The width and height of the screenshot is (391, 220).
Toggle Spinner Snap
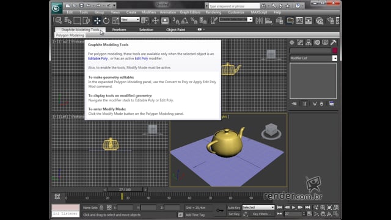203,20
